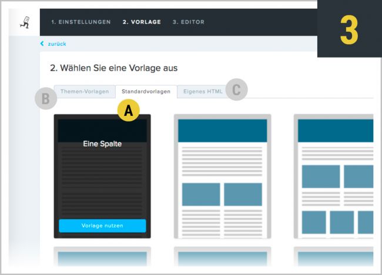Click the grey circle marker B
Screen dimensions: 382x275
tap(45, 98)
